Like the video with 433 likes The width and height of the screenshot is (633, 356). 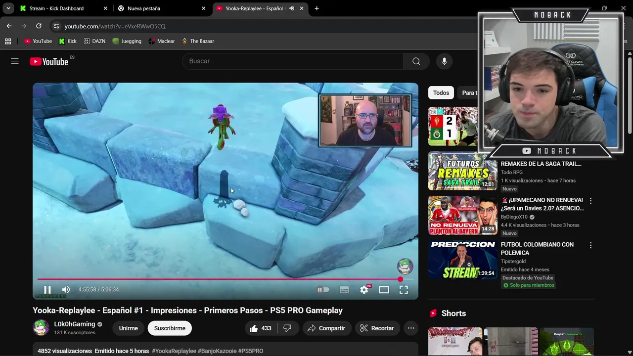[x=261, y=328]
